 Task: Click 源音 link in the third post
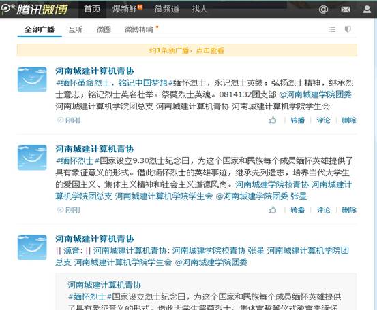[71, 251]
